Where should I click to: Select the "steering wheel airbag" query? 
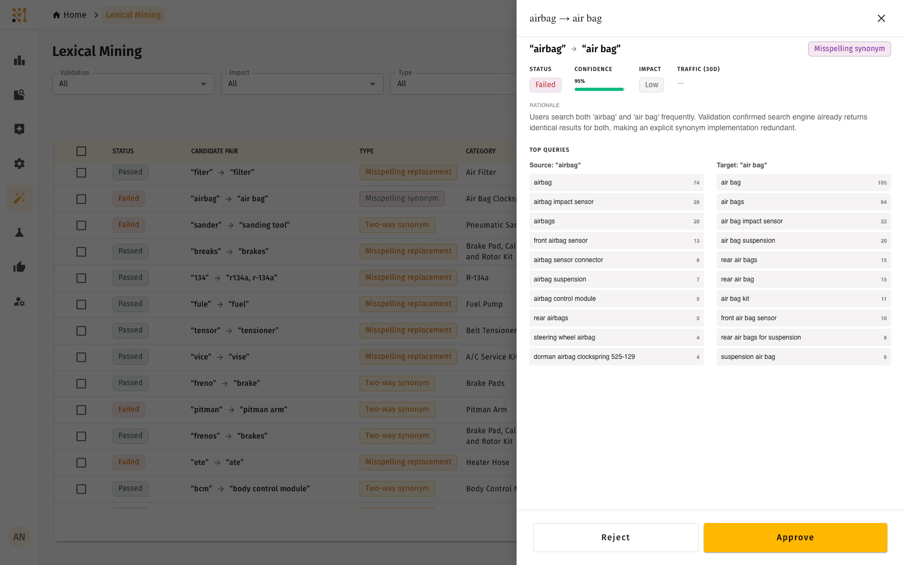tap(617, 337)
